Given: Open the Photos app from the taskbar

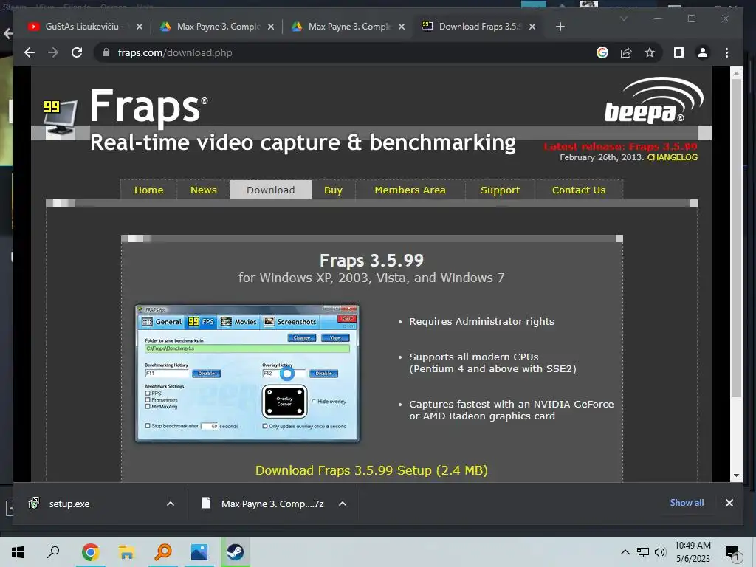Looking at the screenshot, I should (199, 552).
